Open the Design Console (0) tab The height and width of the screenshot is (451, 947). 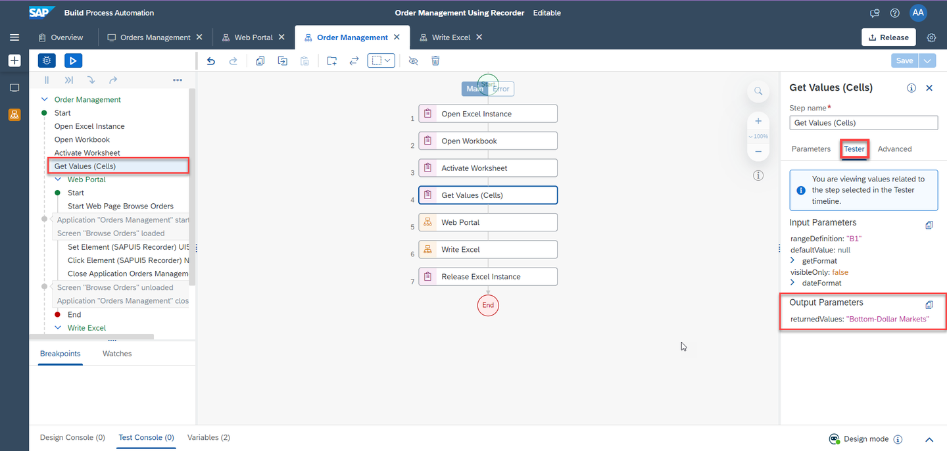72,438
